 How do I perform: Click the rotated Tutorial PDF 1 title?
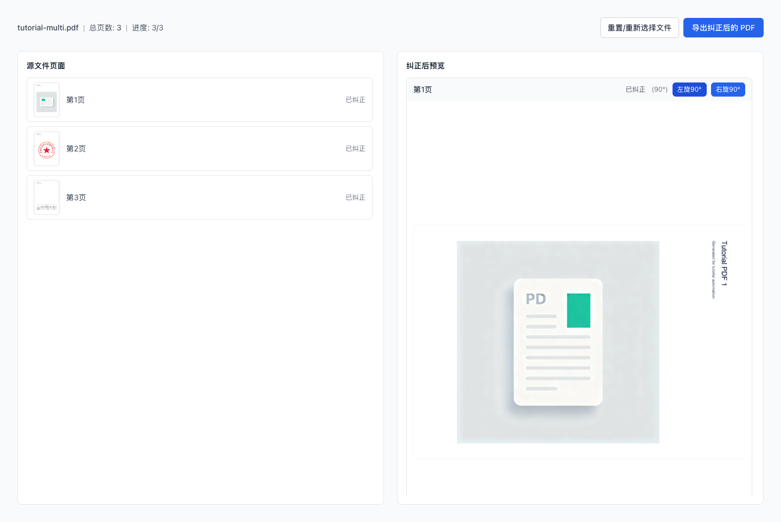724,263
